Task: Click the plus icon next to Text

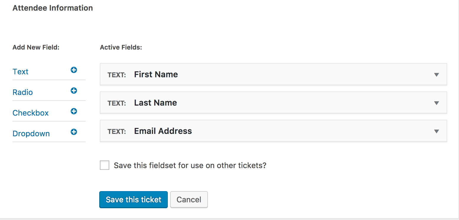Action: [74, 70]
